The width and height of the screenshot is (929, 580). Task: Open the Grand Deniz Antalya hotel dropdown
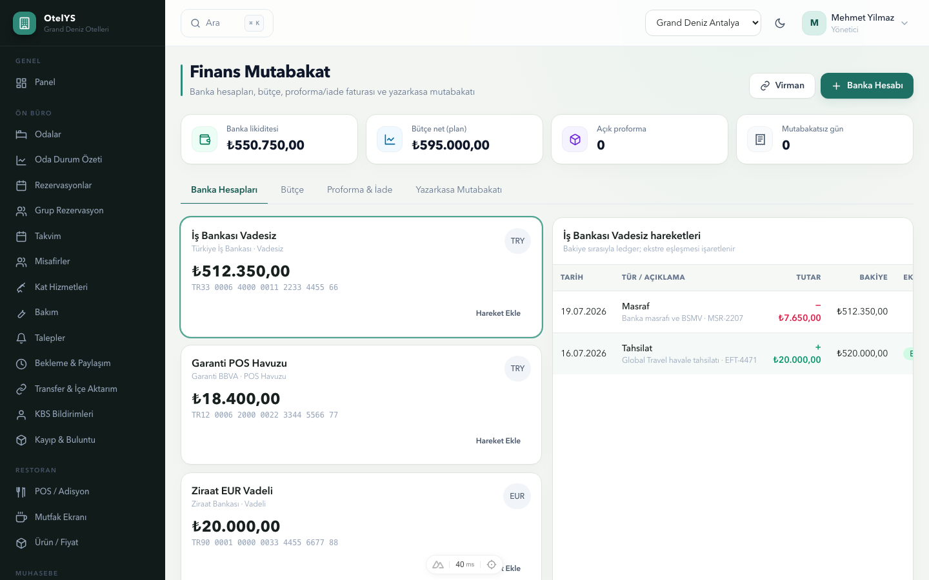tap(703, 23)
